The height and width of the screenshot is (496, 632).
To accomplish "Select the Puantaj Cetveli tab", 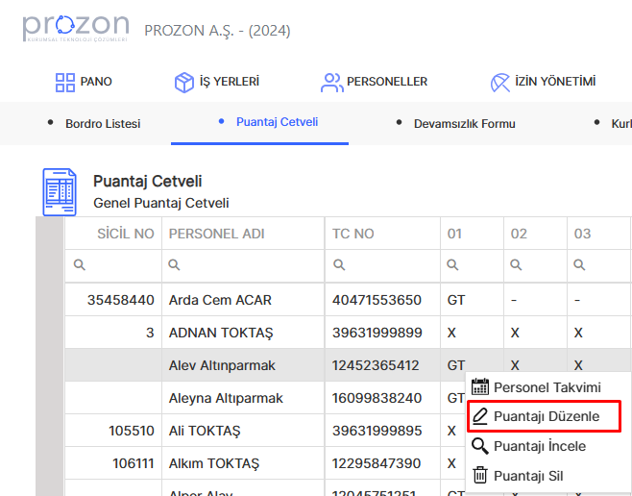I will point(277,122).
